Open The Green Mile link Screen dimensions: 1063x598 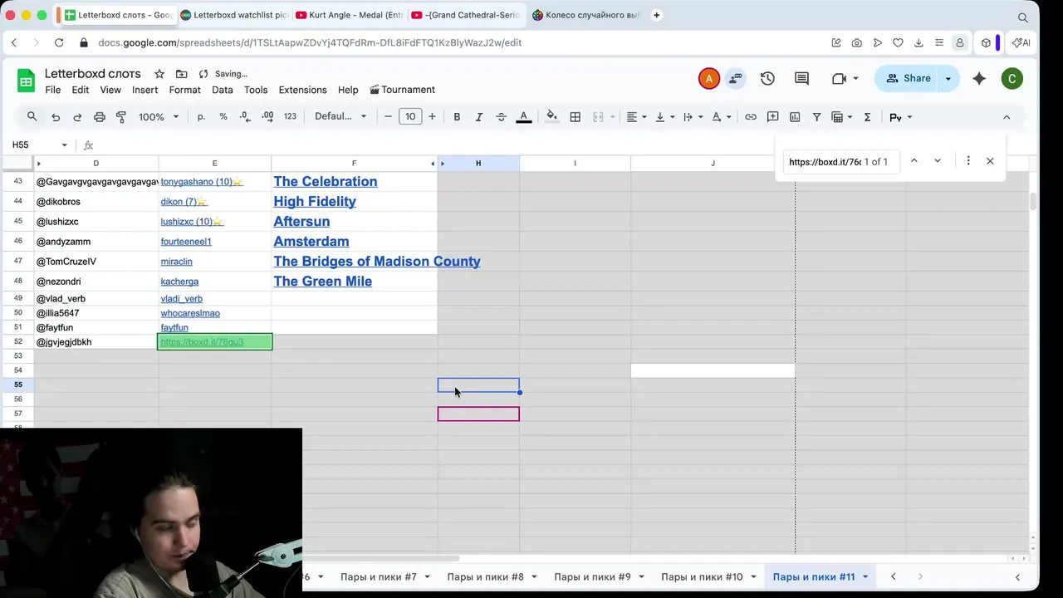pyautogui.click(x=323, y=281)
